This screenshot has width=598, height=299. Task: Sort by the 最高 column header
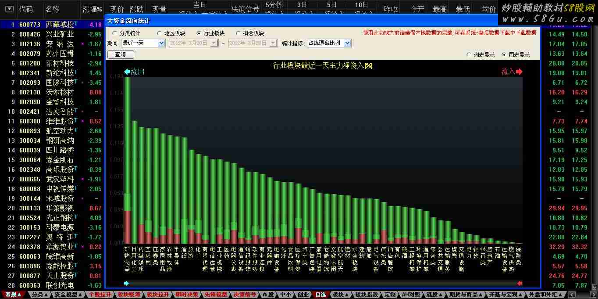tap(440, 9)
